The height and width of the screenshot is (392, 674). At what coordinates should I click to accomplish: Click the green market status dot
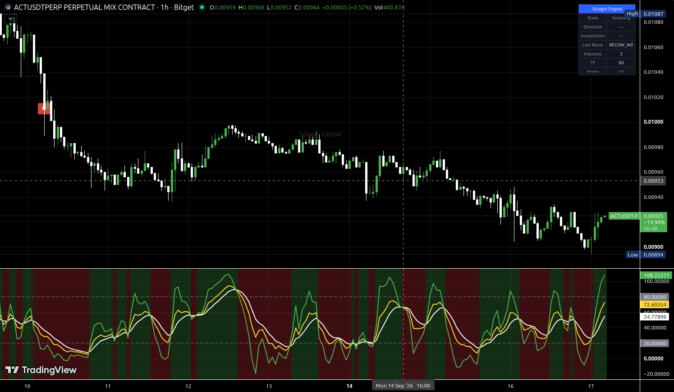tap(202, 7)
